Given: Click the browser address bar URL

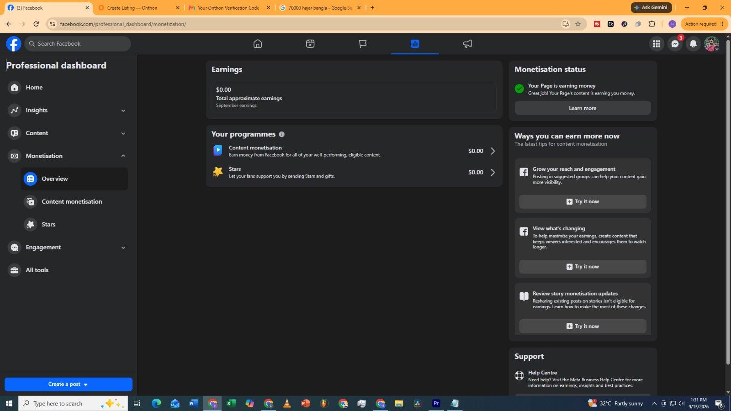Looking at the screenshot, I should (x=123, y=24).
